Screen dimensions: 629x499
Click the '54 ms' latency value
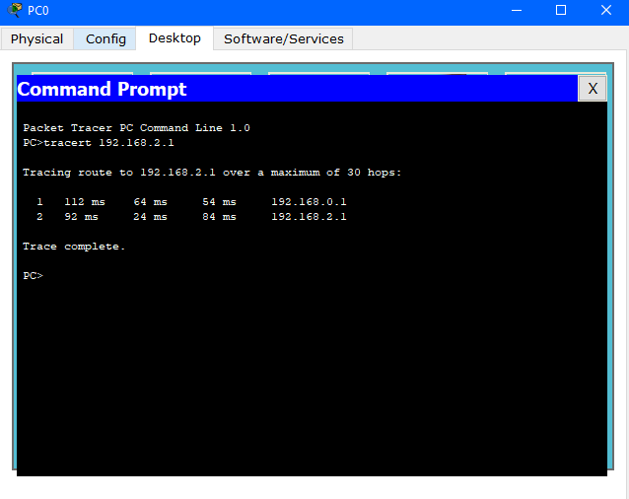coord(220,202)
